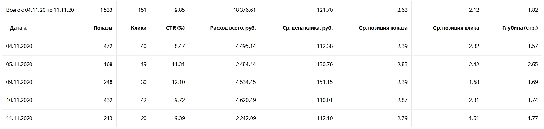Click the 12.10 CTR cell
Image resolution: width=544 pixels, height=129 pixels.
[178, 82]
